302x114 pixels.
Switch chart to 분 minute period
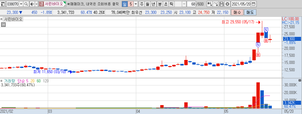[x=160, y=4]
